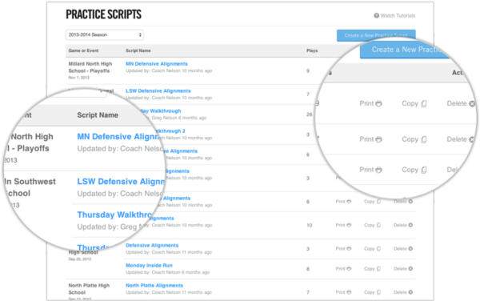480x301 pixels.
Task: Open Defensive Alignments script above Monday Inside Run
Action: tap(152, 245)
